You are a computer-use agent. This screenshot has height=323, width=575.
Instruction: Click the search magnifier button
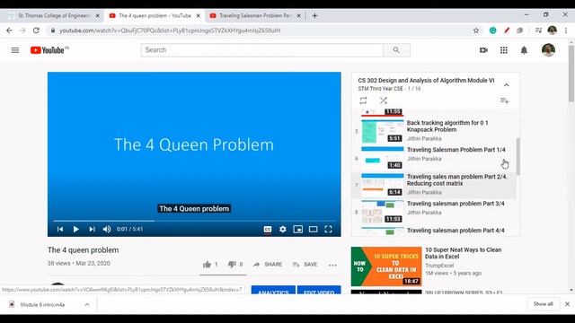pyautogui.click(x=396, y=50)
